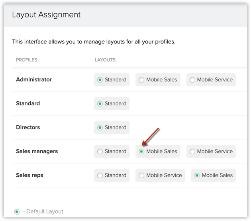Select Mobile Service layout for Administrator
The height and width of the screenshot is (221, 251).
pos(192,80)
